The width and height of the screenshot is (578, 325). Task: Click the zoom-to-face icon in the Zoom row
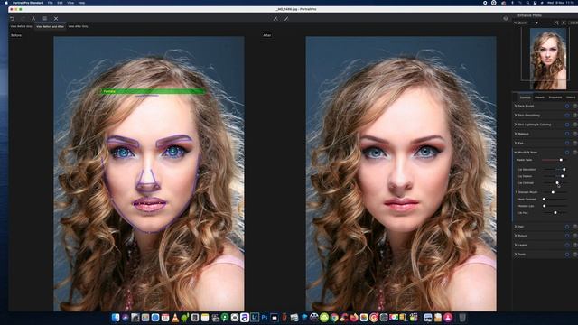pos(564,23)
